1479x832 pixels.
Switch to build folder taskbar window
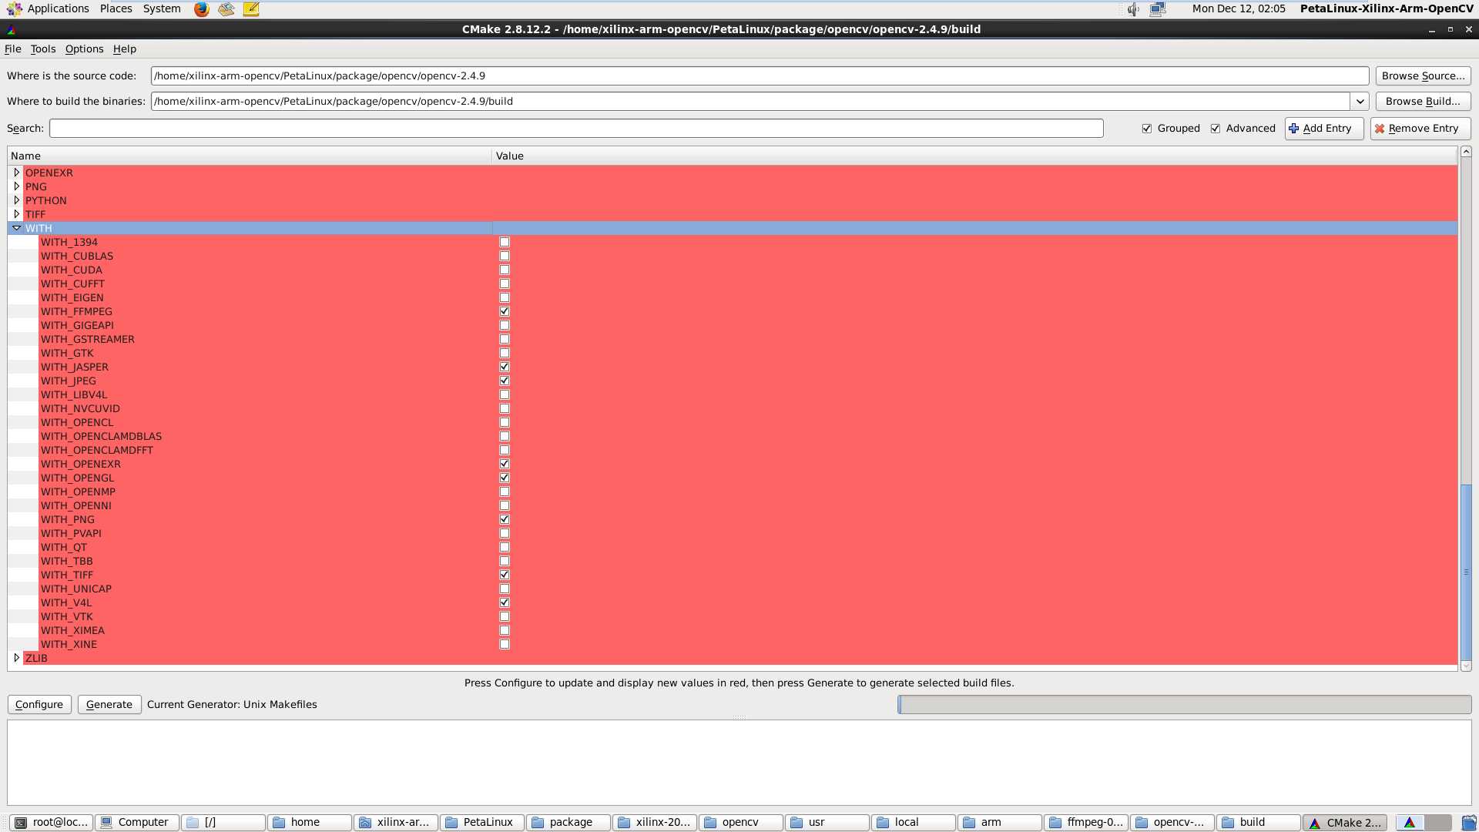1259,823
